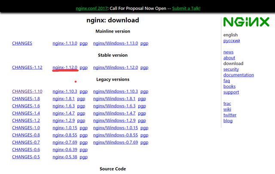
Task: Download nginx/Windows-1.8.1 legacy build
Action: coord(114,99)
